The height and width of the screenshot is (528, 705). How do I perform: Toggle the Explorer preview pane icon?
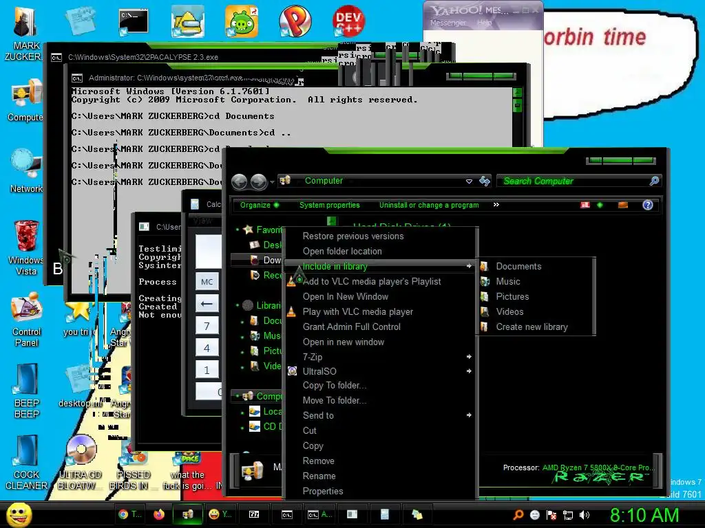[x=622, y=205]
